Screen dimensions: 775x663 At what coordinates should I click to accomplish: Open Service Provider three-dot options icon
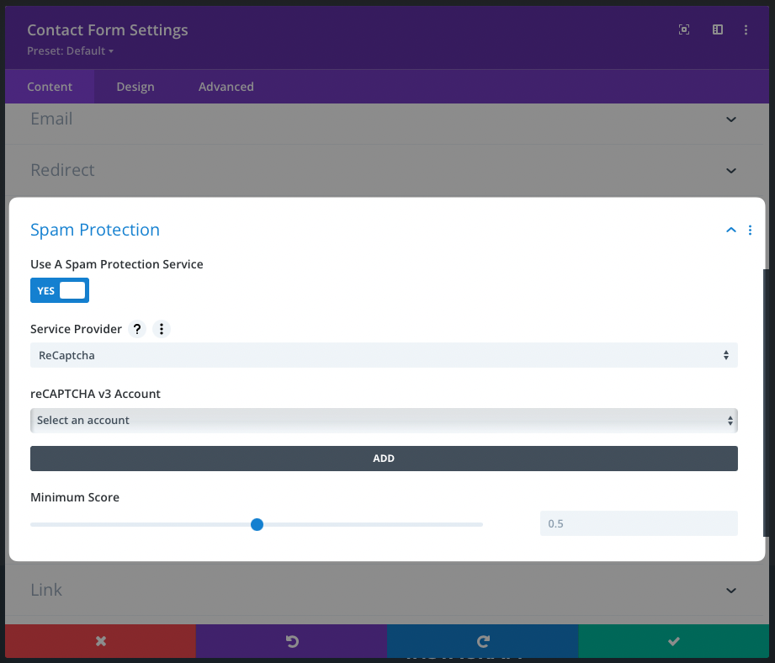click(x=162, y=329)
